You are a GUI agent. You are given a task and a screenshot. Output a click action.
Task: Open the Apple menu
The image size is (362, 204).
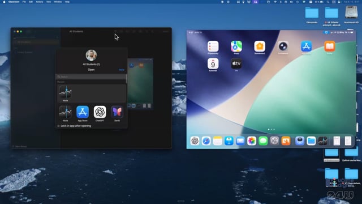pyautogui.click(x=4, y=2)
